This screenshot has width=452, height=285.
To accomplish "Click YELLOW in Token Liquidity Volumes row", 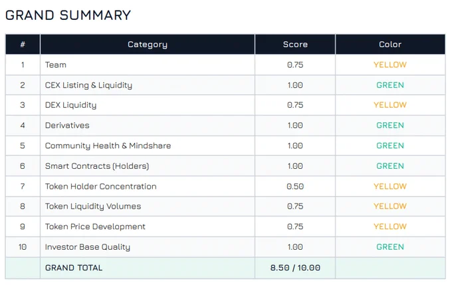I will point(390,207).
